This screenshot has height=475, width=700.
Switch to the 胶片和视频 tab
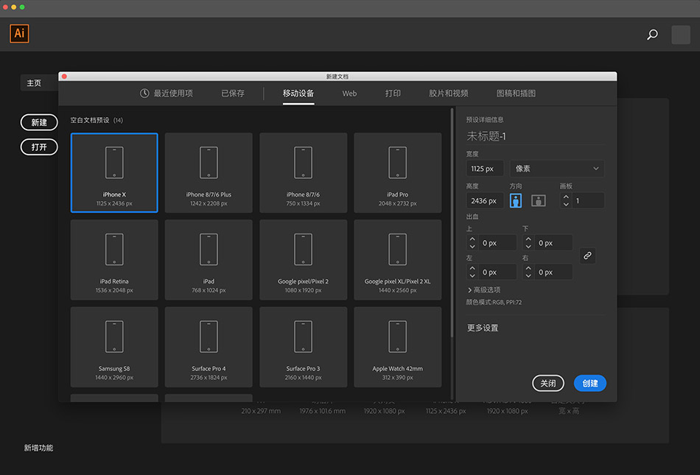pos(448,94)
